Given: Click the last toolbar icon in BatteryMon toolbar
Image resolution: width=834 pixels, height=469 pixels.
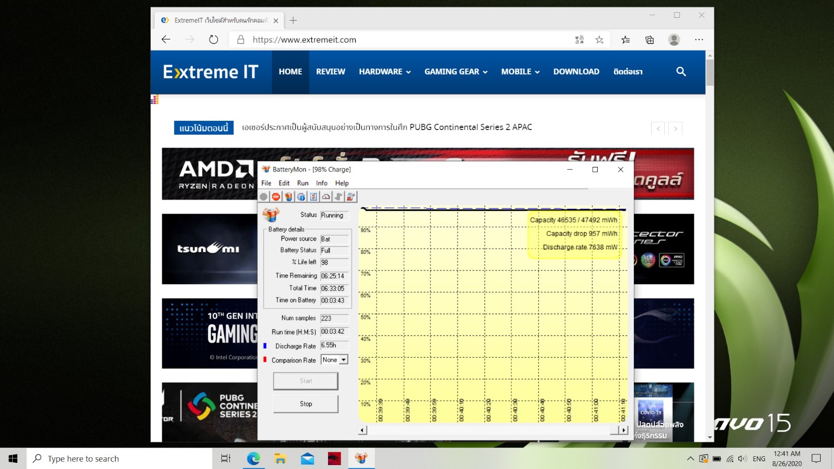Looking at the screenshot, I should (x=351, y=196).
